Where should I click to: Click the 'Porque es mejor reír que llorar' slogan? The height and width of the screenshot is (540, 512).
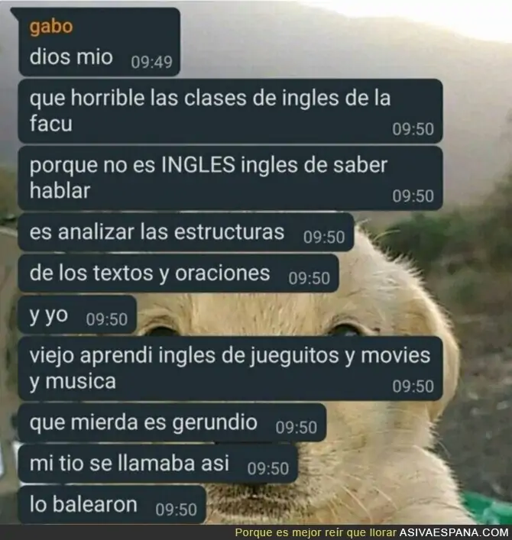point(316,532)
